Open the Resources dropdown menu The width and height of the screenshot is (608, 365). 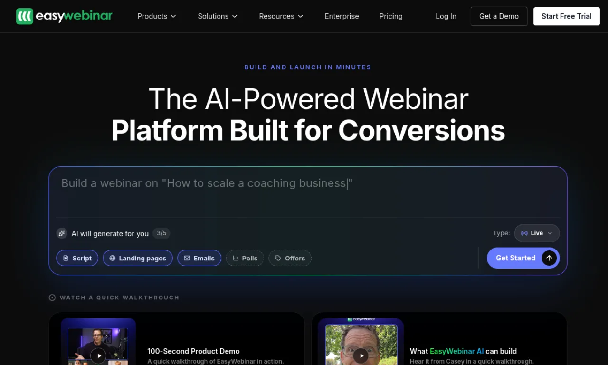tap(281, 16)
